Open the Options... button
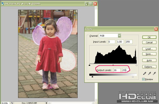 (x=149, y=67)
